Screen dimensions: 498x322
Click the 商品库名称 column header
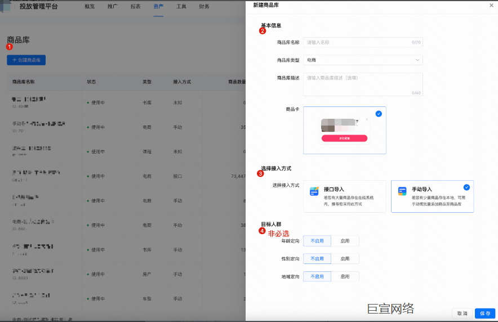[x=24, y=82]
